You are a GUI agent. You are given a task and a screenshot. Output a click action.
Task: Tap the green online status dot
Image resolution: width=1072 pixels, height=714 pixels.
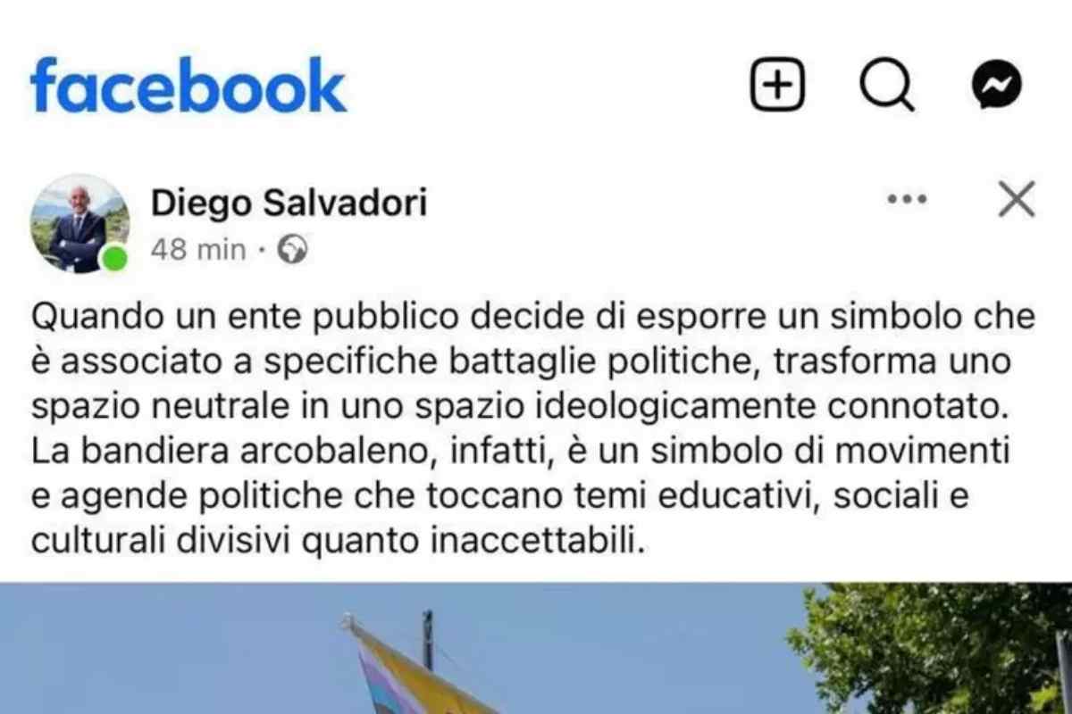[x=113, y=259]
